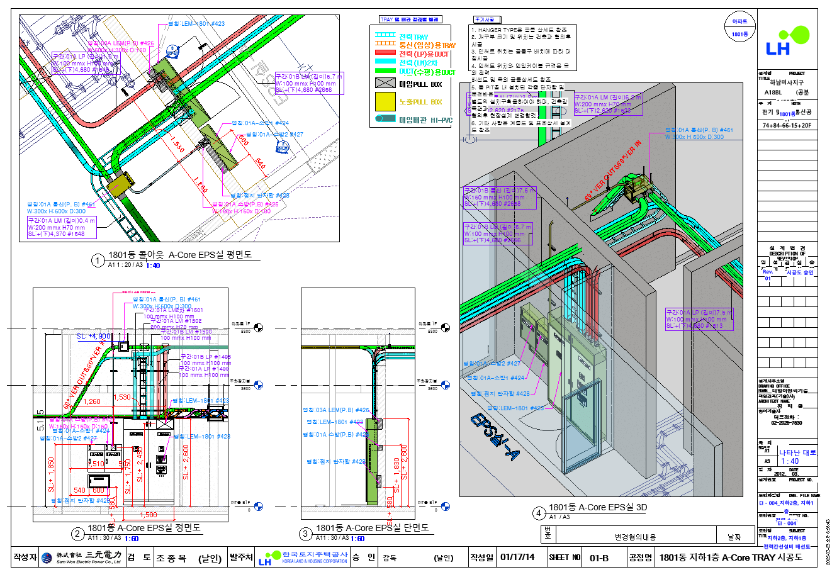Click the 구간:01A LM (길이)0.4 m tag in plan view
This screenshot has height=577, width=832.
point(62,227)
